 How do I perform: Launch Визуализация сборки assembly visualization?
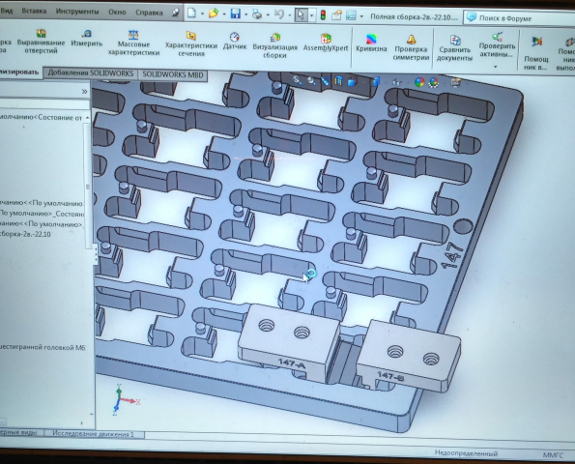point(274,45)
